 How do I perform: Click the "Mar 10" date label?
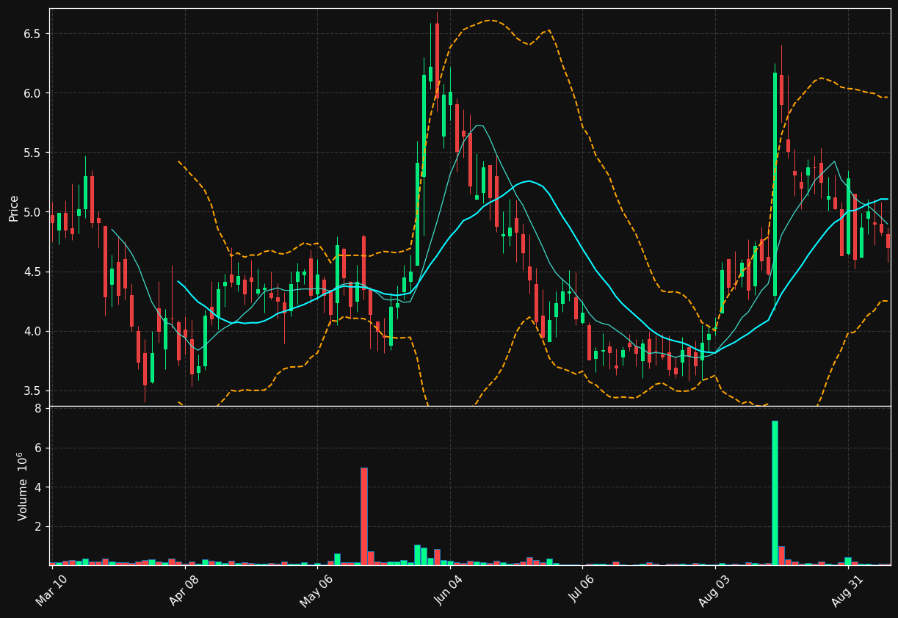tap(52, 590)
